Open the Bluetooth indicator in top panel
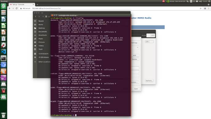The height and width of the screenshot is (119, 211). [194, 1]
